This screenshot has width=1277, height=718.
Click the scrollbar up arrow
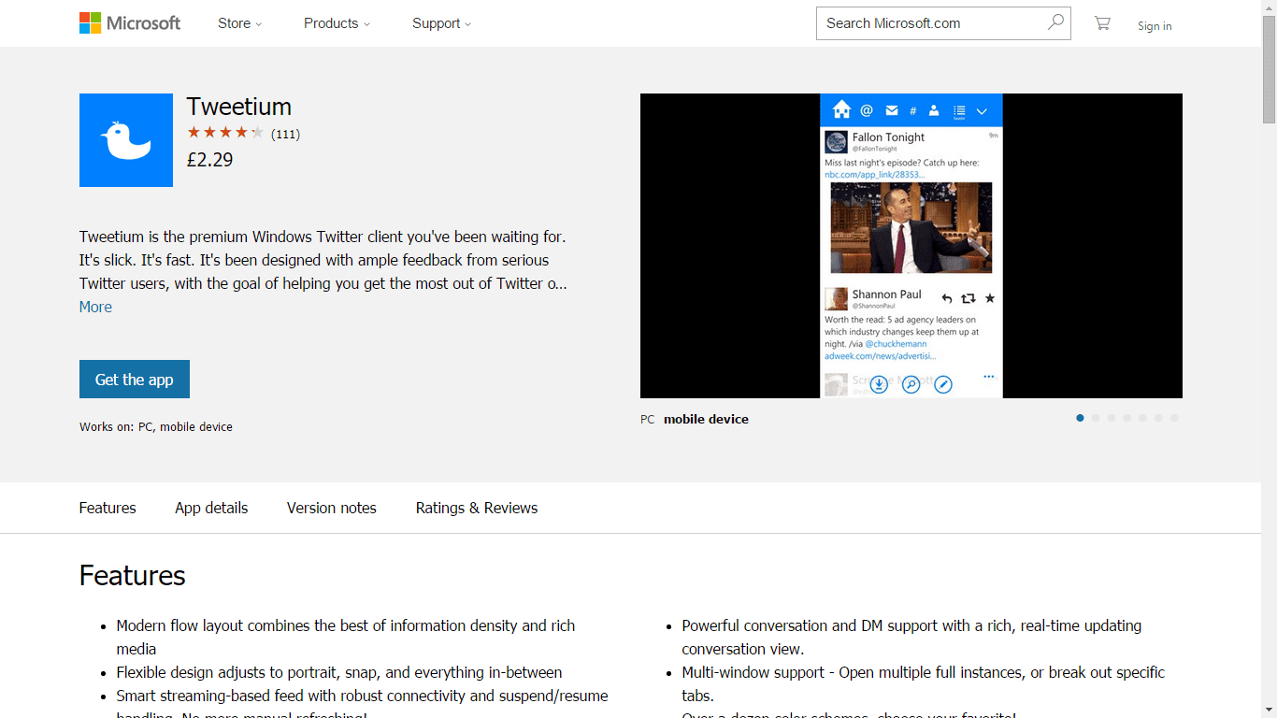pos(1269,7)
